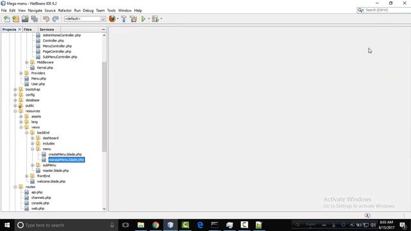Open the command prompt taskbar icon
This screenshot has height=231, width=411.
[214, 225]
